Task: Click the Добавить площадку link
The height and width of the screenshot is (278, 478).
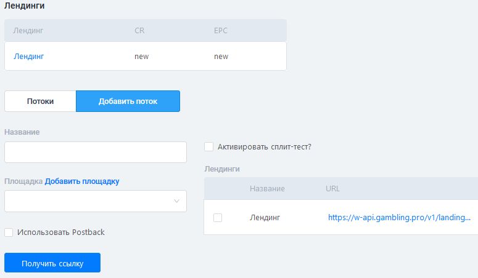Action: tap(82, 181)
